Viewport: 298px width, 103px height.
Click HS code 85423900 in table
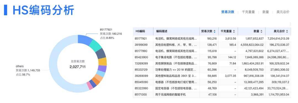(x=141, y=57)
